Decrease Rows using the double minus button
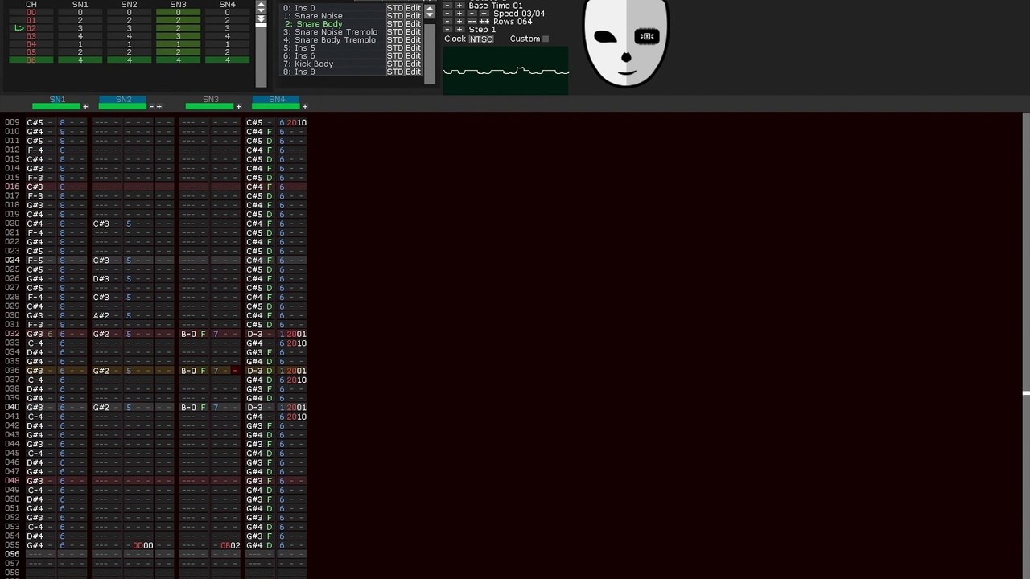This screenshot has width=1030, height=579. (472, 22)
